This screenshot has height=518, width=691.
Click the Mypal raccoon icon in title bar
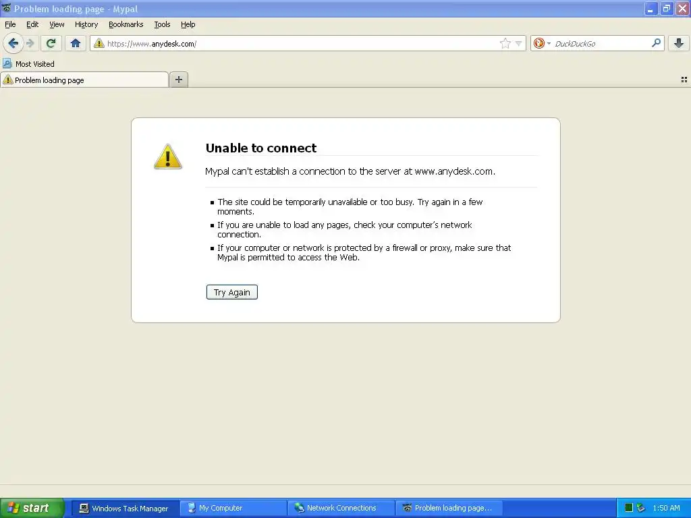tap(6, 8)
